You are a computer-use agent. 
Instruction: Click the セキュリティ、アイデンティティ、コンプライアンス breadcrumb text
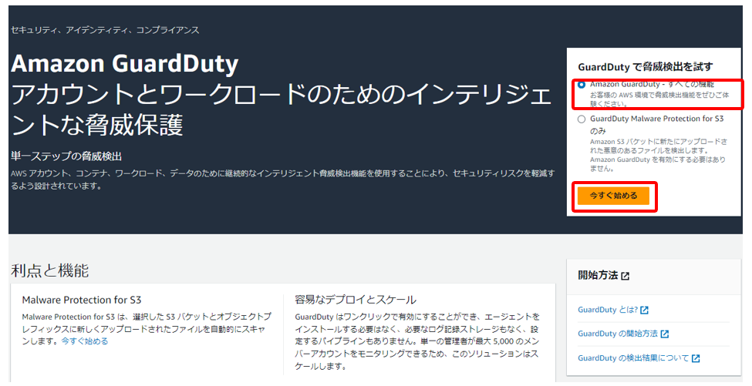105,30
